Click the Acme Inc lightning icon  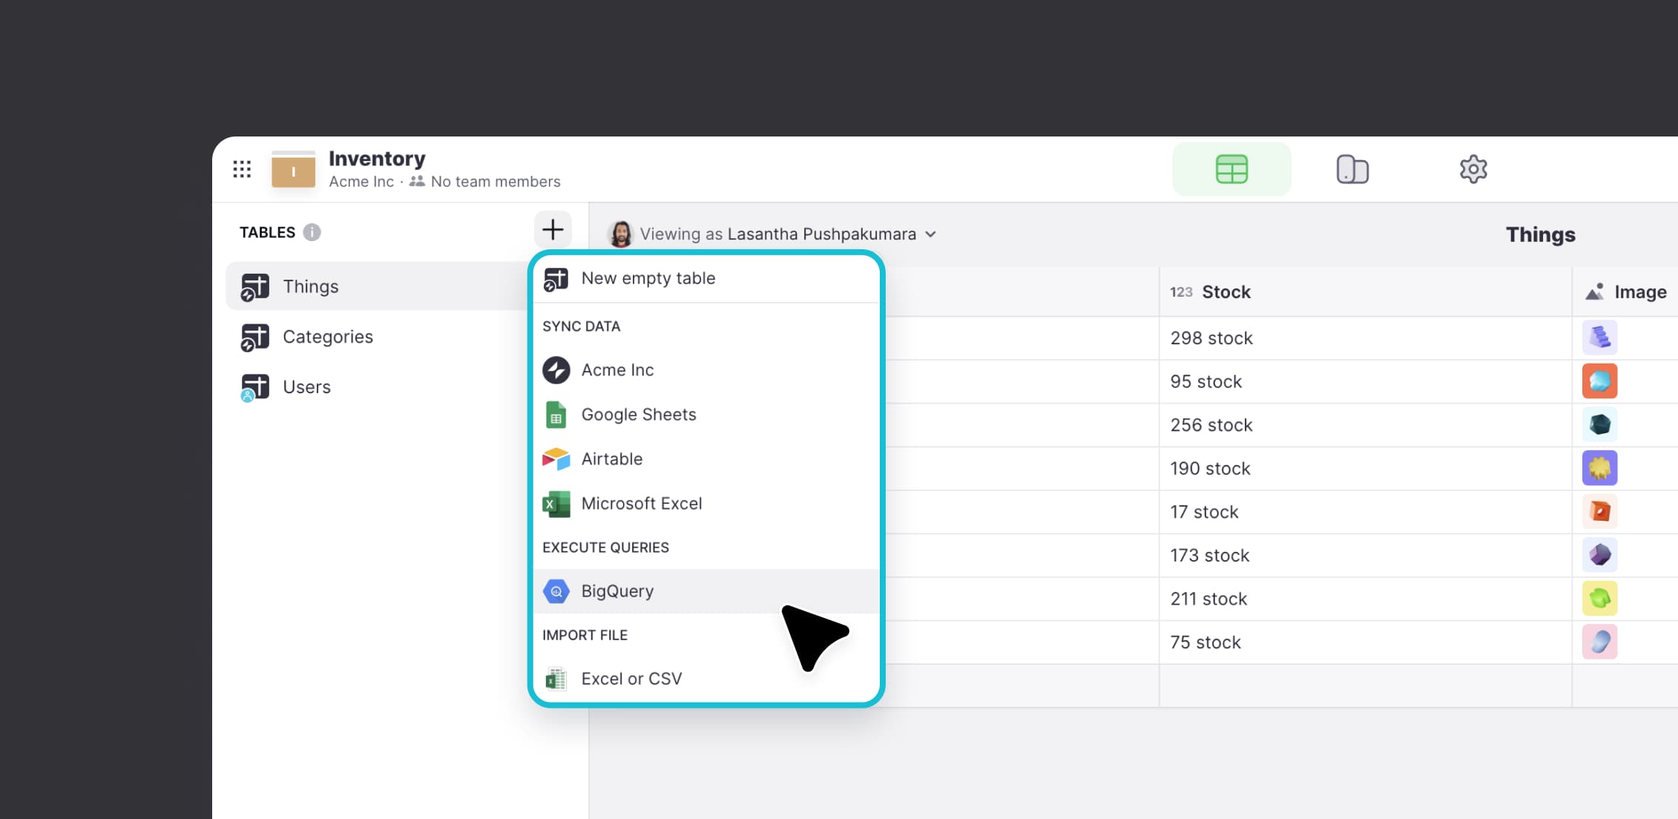click(556, 369)
